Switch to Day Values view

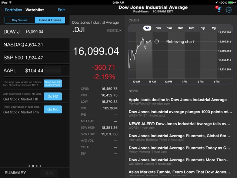(20, 20)
